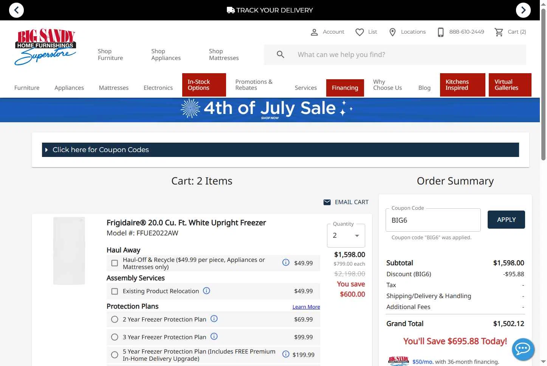Click the EMAIL CART link
The image size is (547, 366).
[x=352, y=202]
